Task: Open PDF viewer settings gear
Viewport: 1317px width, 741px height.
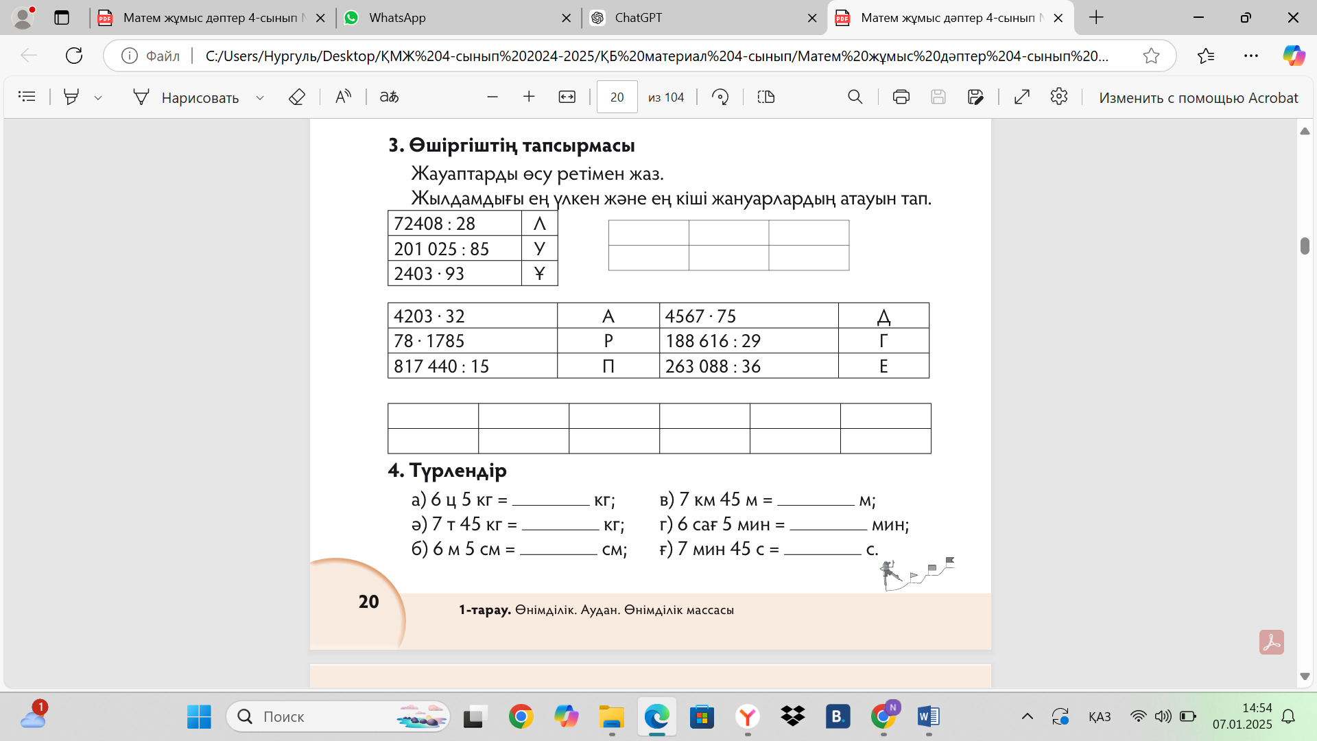Action: point(1058,97)
